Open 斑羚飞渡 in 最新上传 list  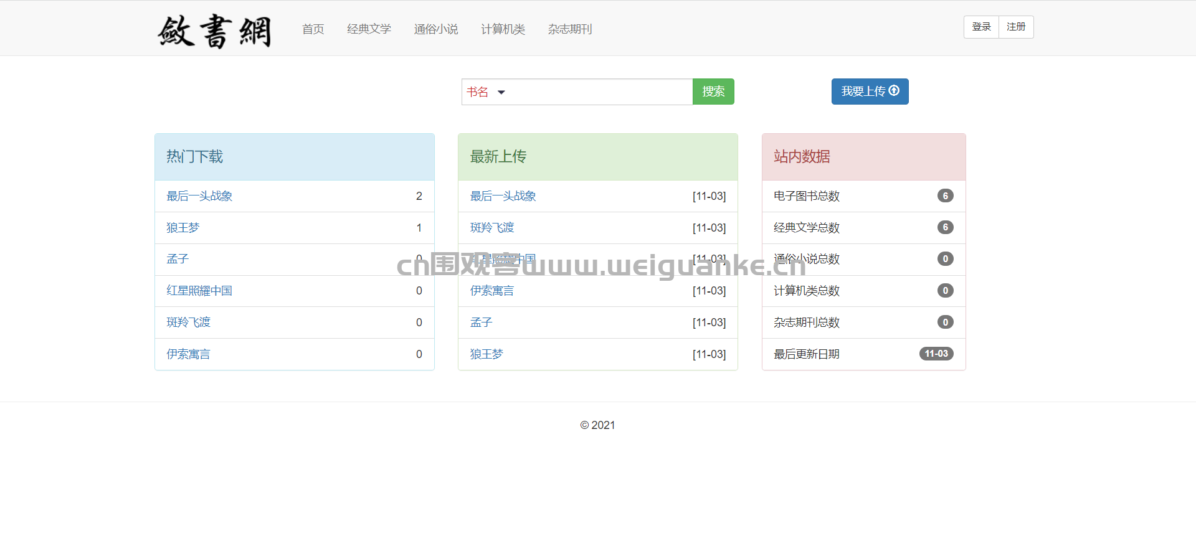(x=492, y=228)
